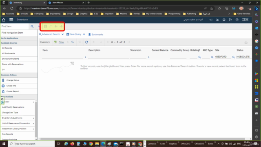The height and width of the screenshot is (147, 261).
Task: Click the Previous Row up arrow
Action: tap(94, 42)
